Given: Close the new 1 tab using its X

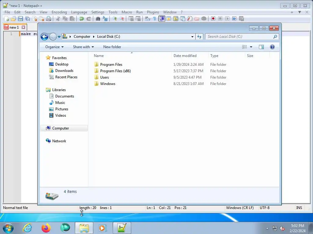Looking at the screenshot, I should point(23,27).
